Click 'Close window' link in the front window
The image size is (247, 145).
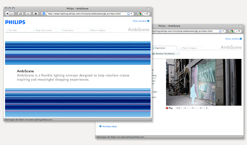coord(141,21)
